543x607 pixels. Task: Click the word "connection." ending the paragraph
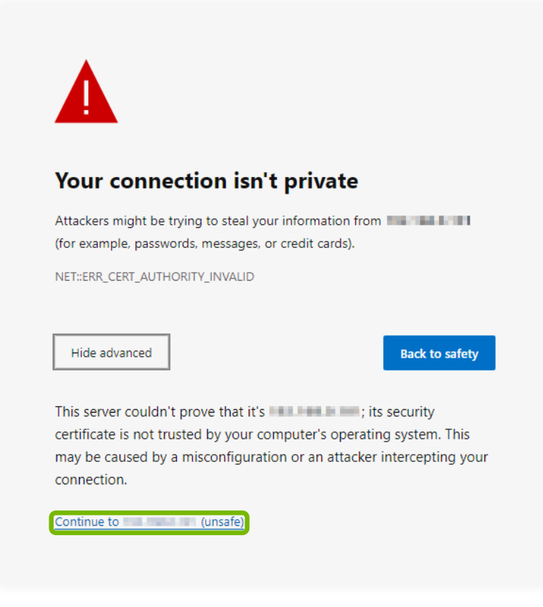coord(91,480)
